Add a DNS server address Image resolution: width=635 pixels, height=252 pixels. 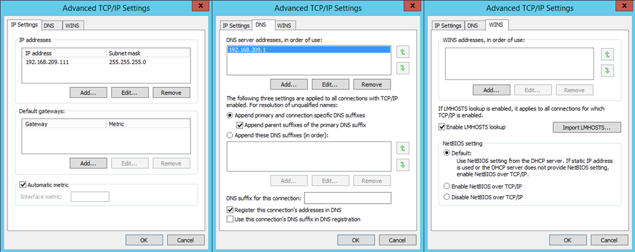click(289, 85)
